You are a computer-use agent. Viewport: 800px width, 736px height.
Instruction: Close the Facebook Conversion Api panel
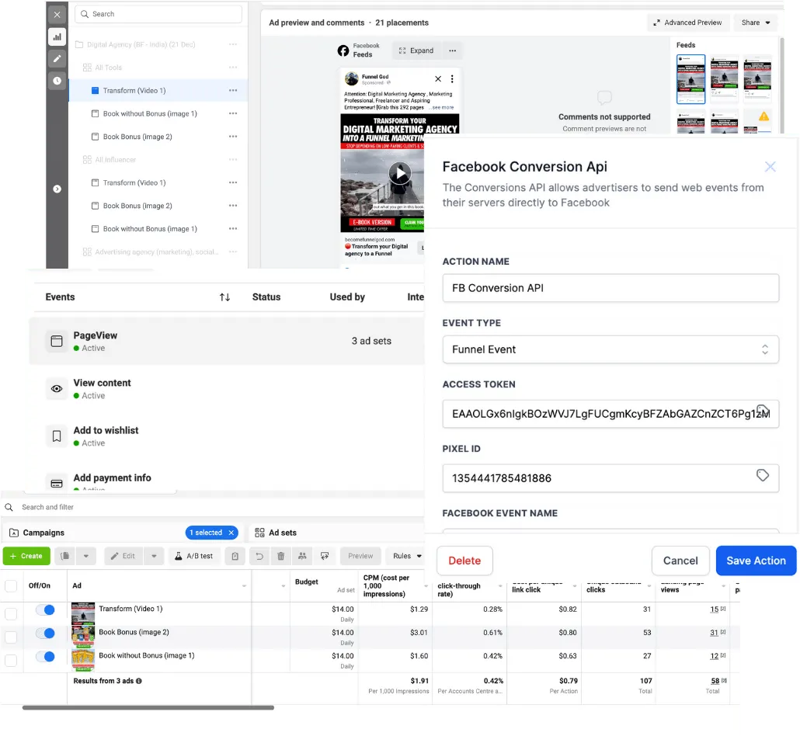(x=770, y=167)
